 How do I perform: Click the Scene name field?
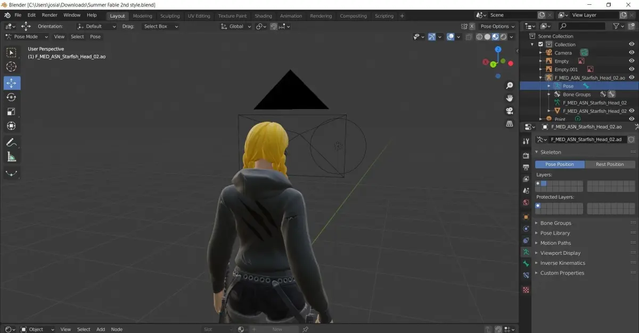point(512,15)
